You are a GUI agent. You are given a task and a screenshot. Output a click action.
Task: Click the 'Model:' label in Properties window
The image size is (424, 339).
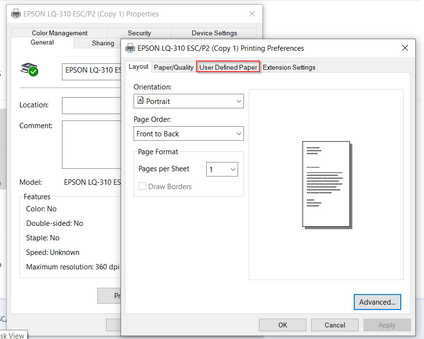point(30,182)
